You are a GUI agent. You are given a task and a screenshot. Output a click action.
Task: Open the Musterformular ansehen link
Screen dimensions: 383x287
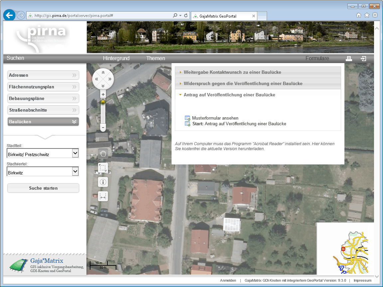(215, 118)
